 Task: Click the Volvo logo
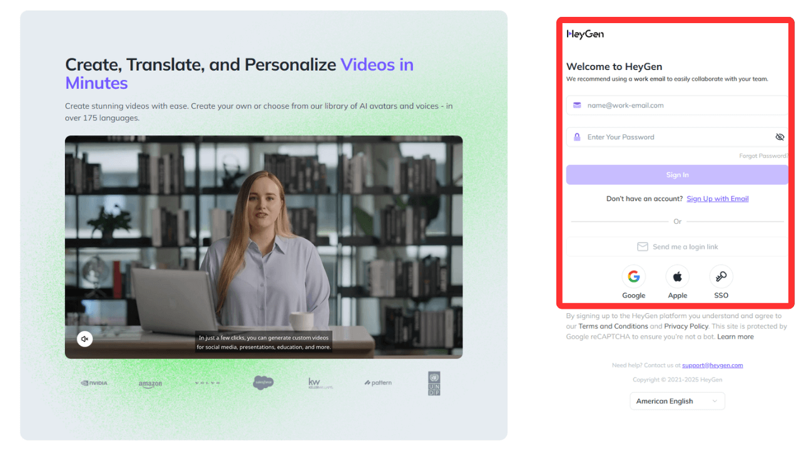[x=208, y=383]
